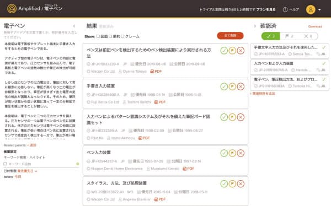Switch to the rejected tab showing 0
Screen dimensions: 331x206
point(308,36)
